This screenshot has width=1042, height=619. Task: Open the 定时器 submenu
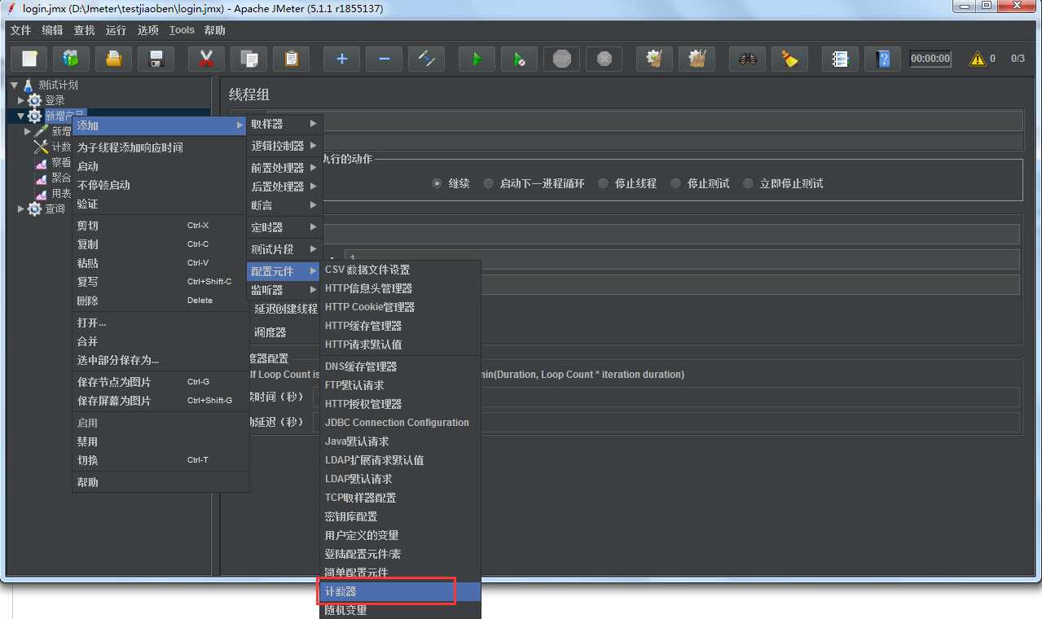click(284, 227)
